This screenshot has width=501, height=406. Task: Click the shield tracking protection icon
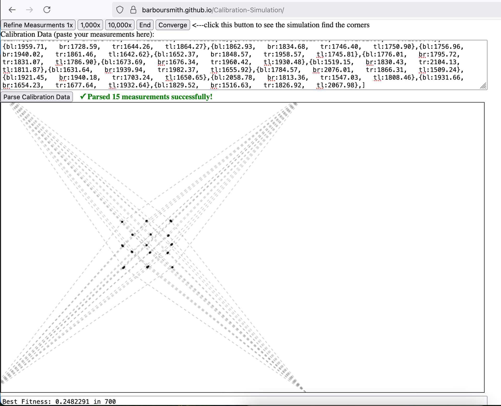click(x=120, y=10)
